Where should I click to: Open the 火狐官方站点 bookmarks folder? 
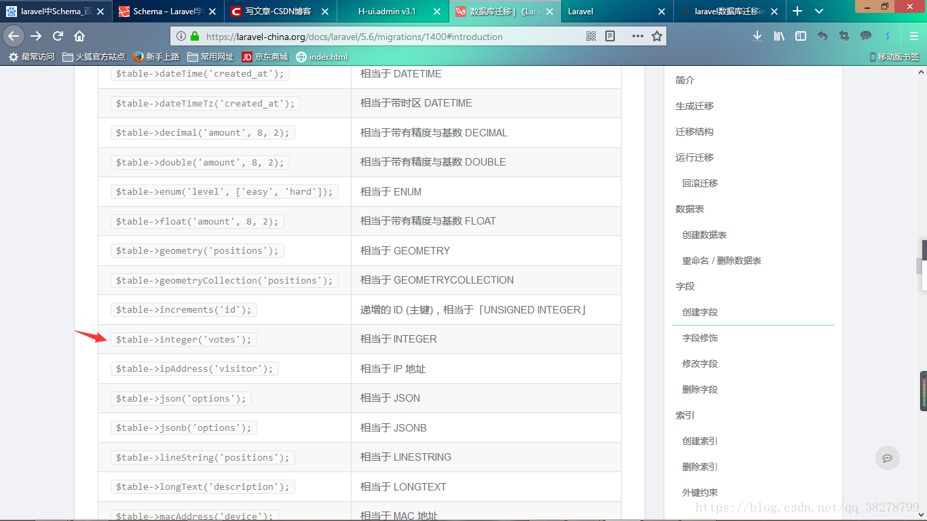pyautogui.click(x=94, y=57)
